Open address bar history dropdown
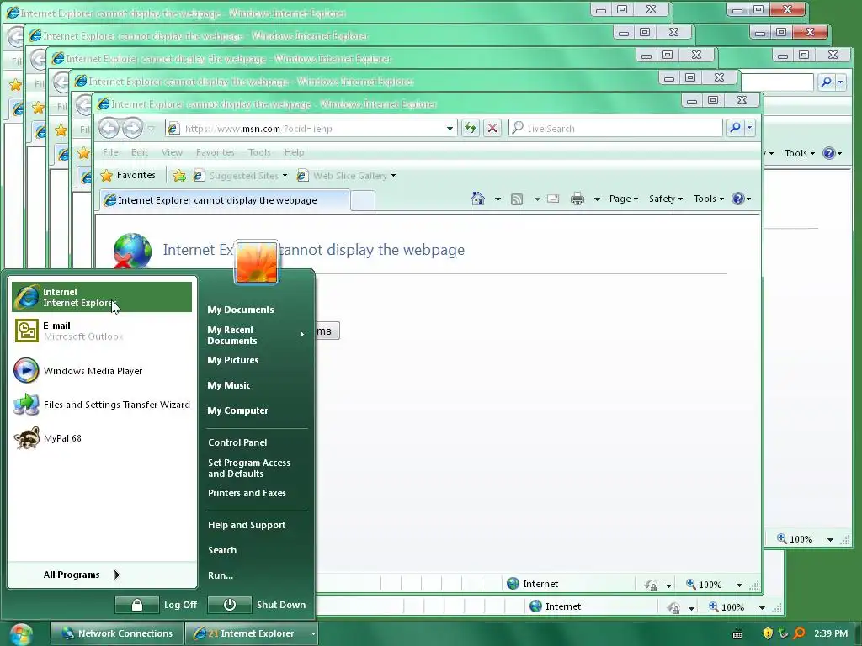Screen dimensions: 862x646 [x=450, y=129]
